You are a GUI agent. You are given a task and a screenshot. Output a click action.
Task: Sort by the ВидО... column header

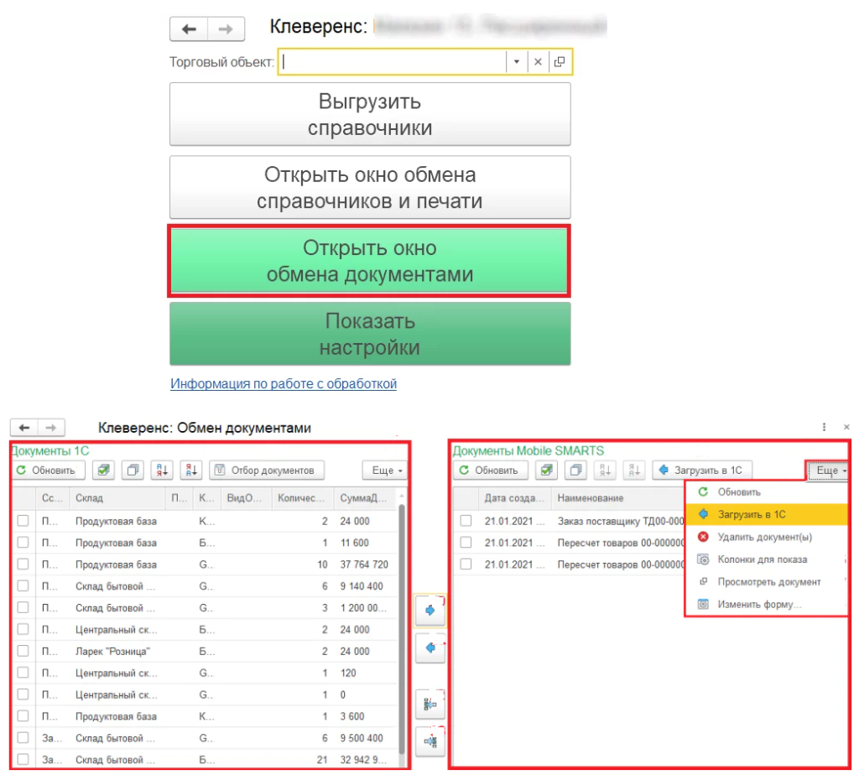(244, 498)
